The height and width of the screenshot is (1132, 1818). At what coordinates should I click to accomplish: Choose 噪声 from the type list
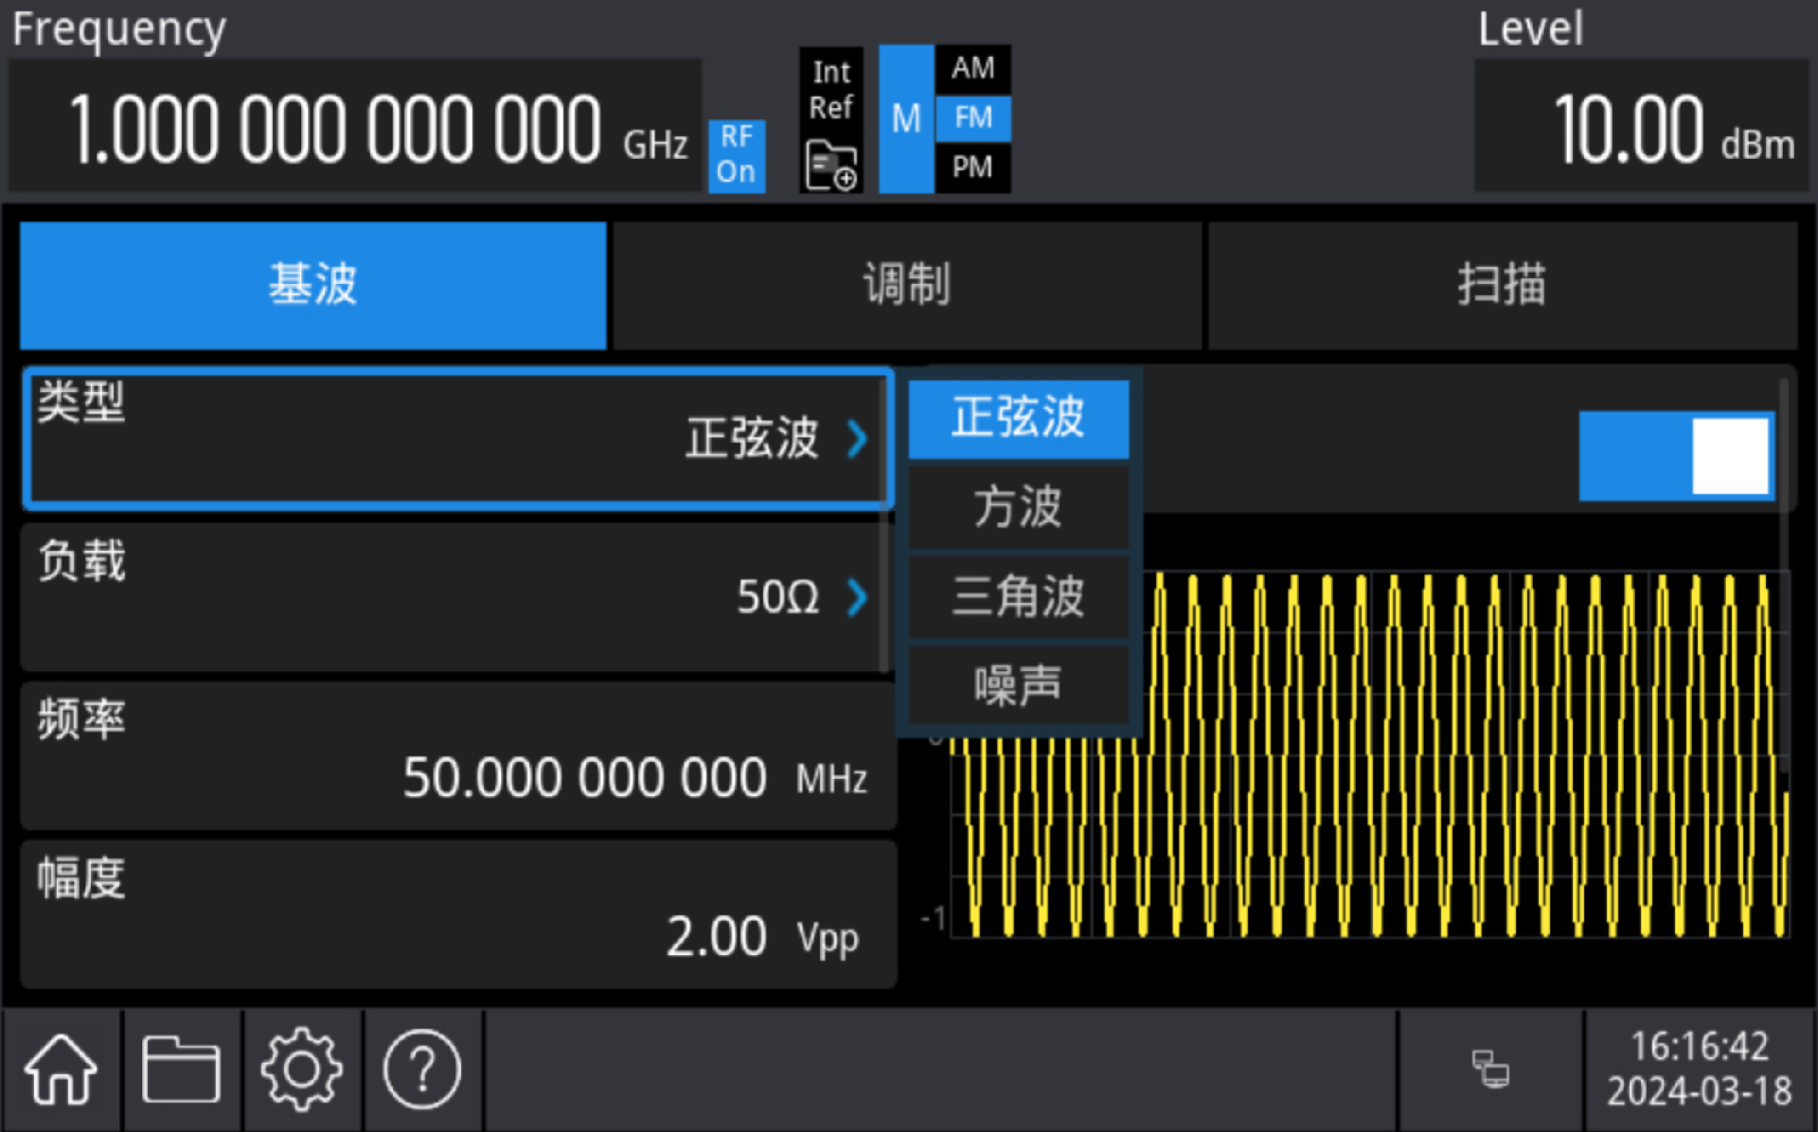click(x=1019, y=685)
